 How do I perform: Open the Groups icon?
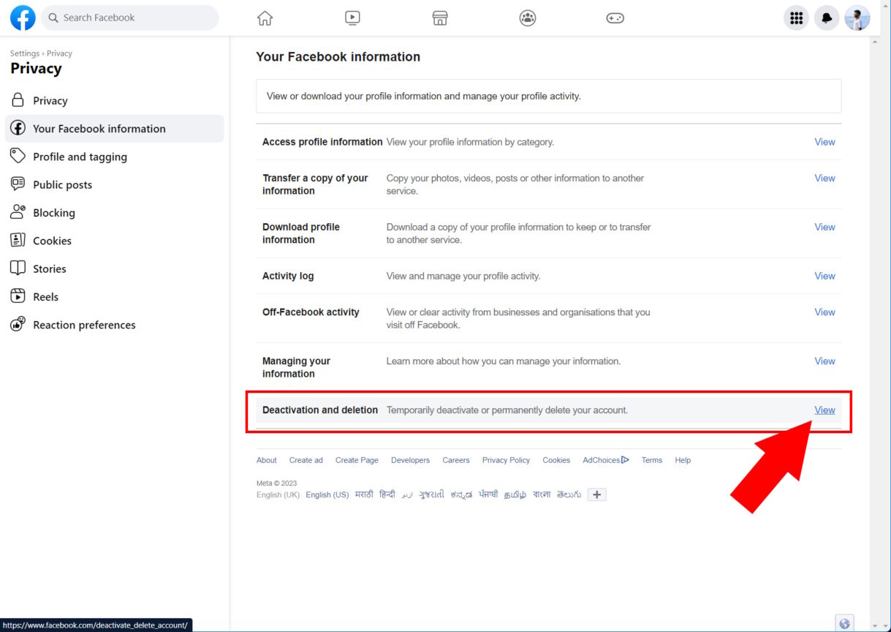pyautogui.click(x=527, y=18)
